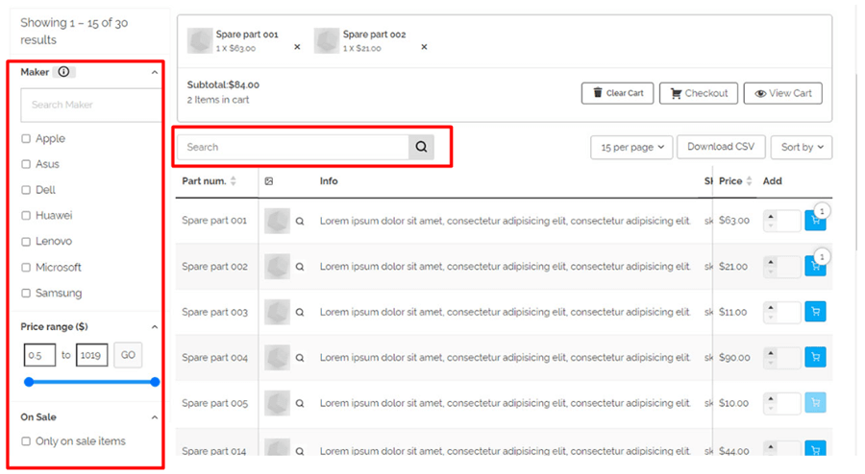Open the Sort by dropdown
The height and width of the screenshot is (474, 865).
pos(802,147)
